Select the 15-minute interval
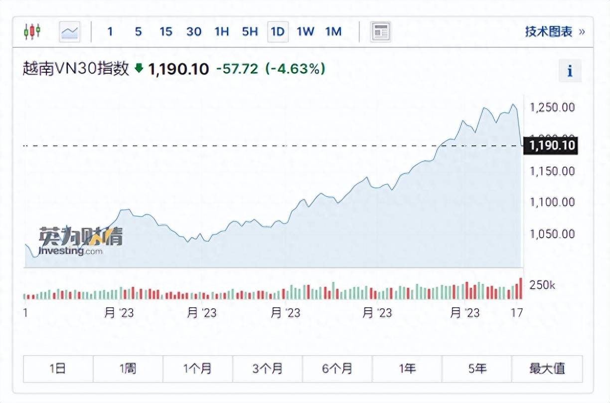The width and height of the screenshot is (610, 403). 166,32
